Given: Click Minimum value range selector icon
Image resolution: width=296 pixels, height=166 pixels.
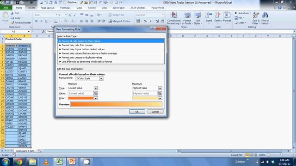Looking at the screenshot, I should click(96, 93).
